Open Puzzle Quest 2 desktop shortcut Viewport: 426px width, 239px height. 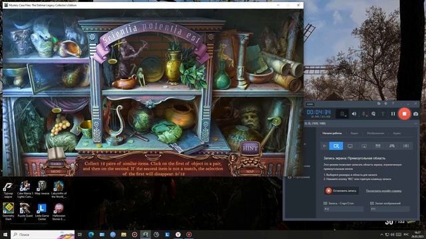(x=25, y=212)
